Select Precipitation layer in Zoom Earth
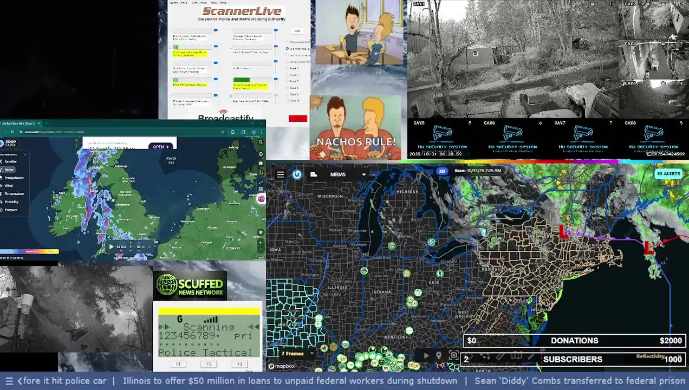Image resolution: width=689 pixels, height=390 pixels. pos(13,178)
